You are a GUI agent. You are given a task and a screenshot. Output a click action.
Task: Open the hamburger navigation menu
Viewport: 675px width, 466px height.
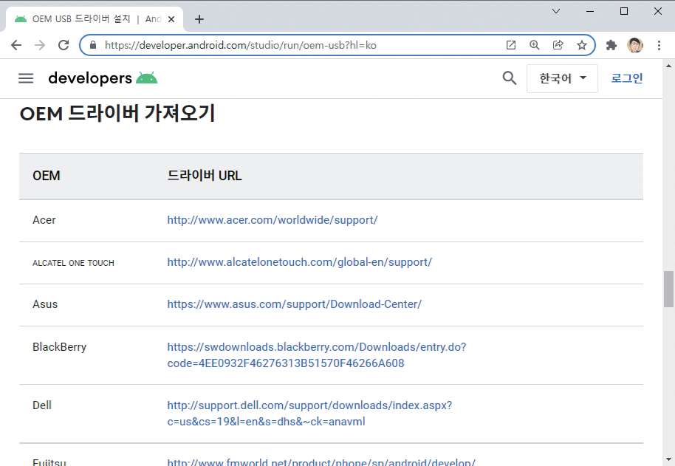26,78
